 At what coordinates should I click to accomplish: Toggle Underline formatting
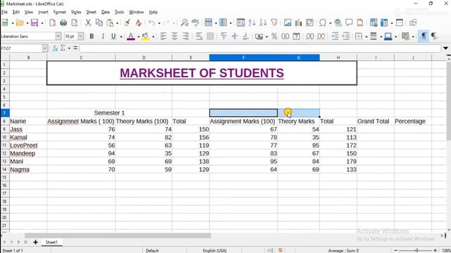(113, 37)
